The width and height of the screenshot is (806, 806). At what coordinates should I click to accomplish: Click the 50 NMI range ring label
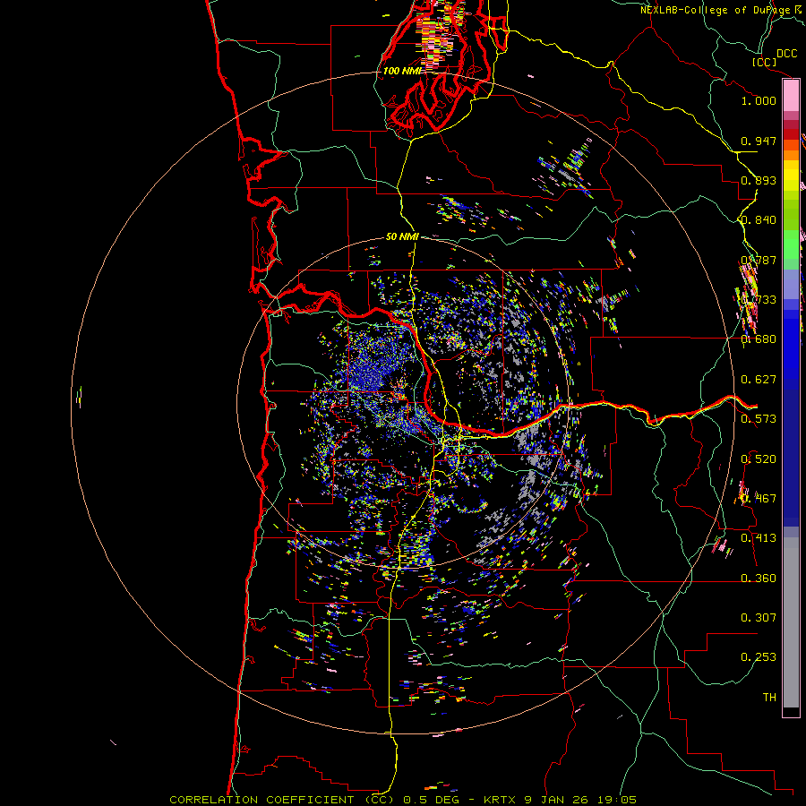click(x=402, y=237)
